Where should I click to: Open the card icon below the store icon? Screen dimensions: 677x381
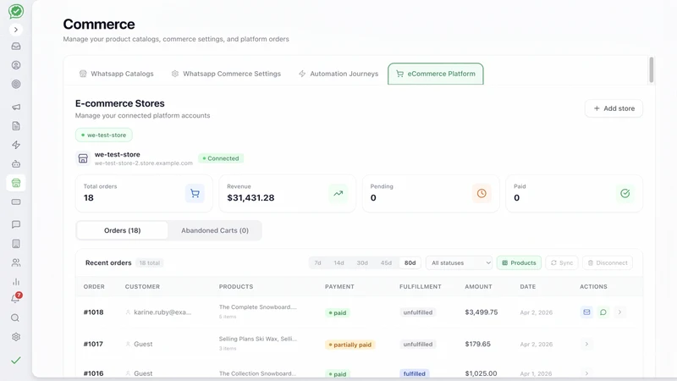(x=16, y=202)
